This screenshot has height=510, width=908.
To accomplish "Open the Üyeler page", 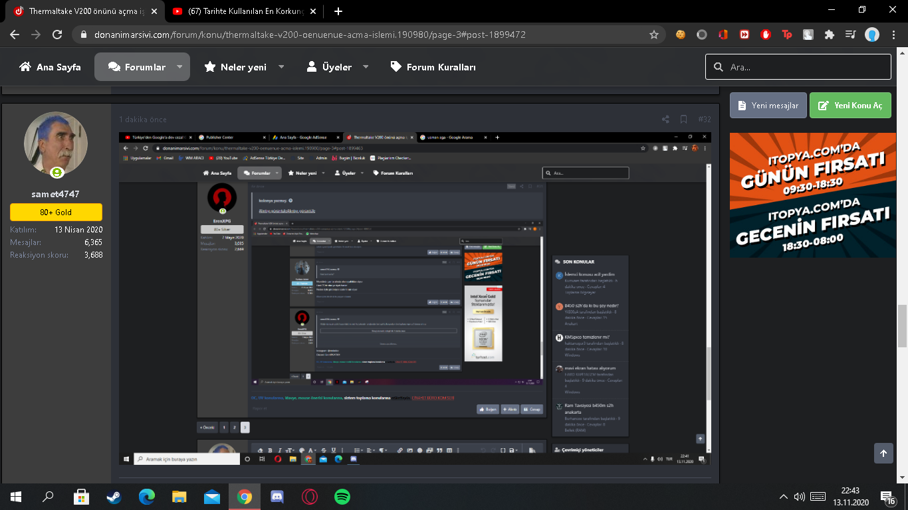I will [329, 67].
